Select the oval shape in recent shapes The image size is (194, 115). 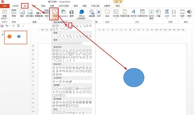pos(70,26)
